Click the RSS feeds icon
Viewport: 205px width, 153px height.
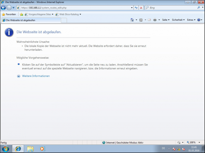point(141,20)
